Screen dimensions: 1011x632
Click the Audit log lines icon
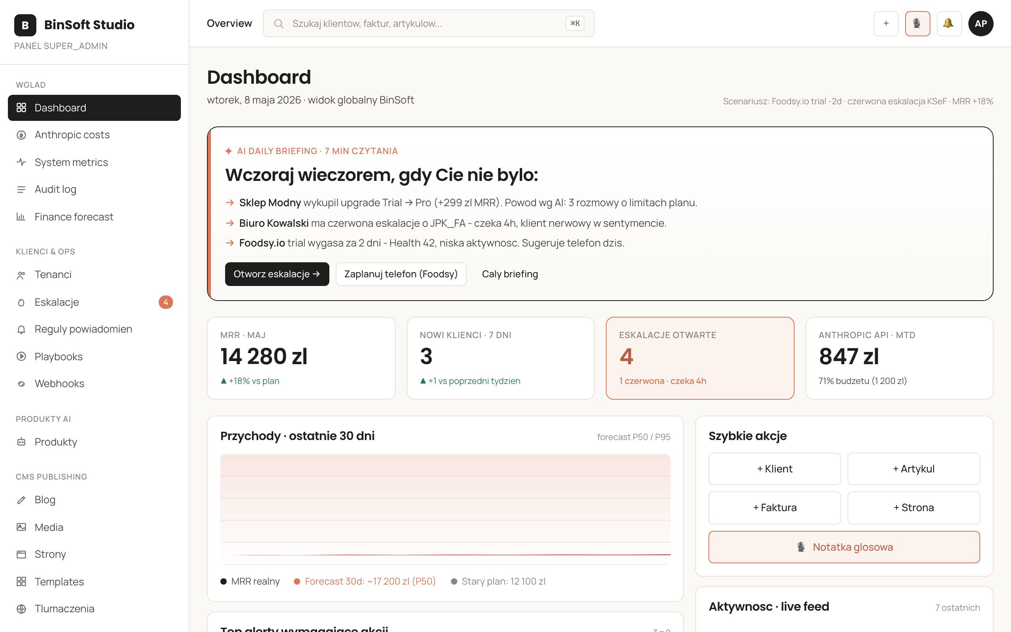pos(21,189)
